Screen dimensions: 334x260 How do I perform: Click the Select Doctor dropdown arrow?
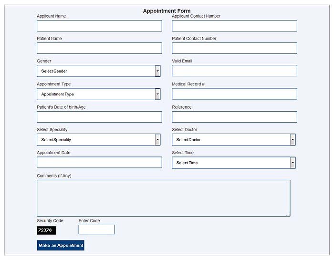coord(292,140)
